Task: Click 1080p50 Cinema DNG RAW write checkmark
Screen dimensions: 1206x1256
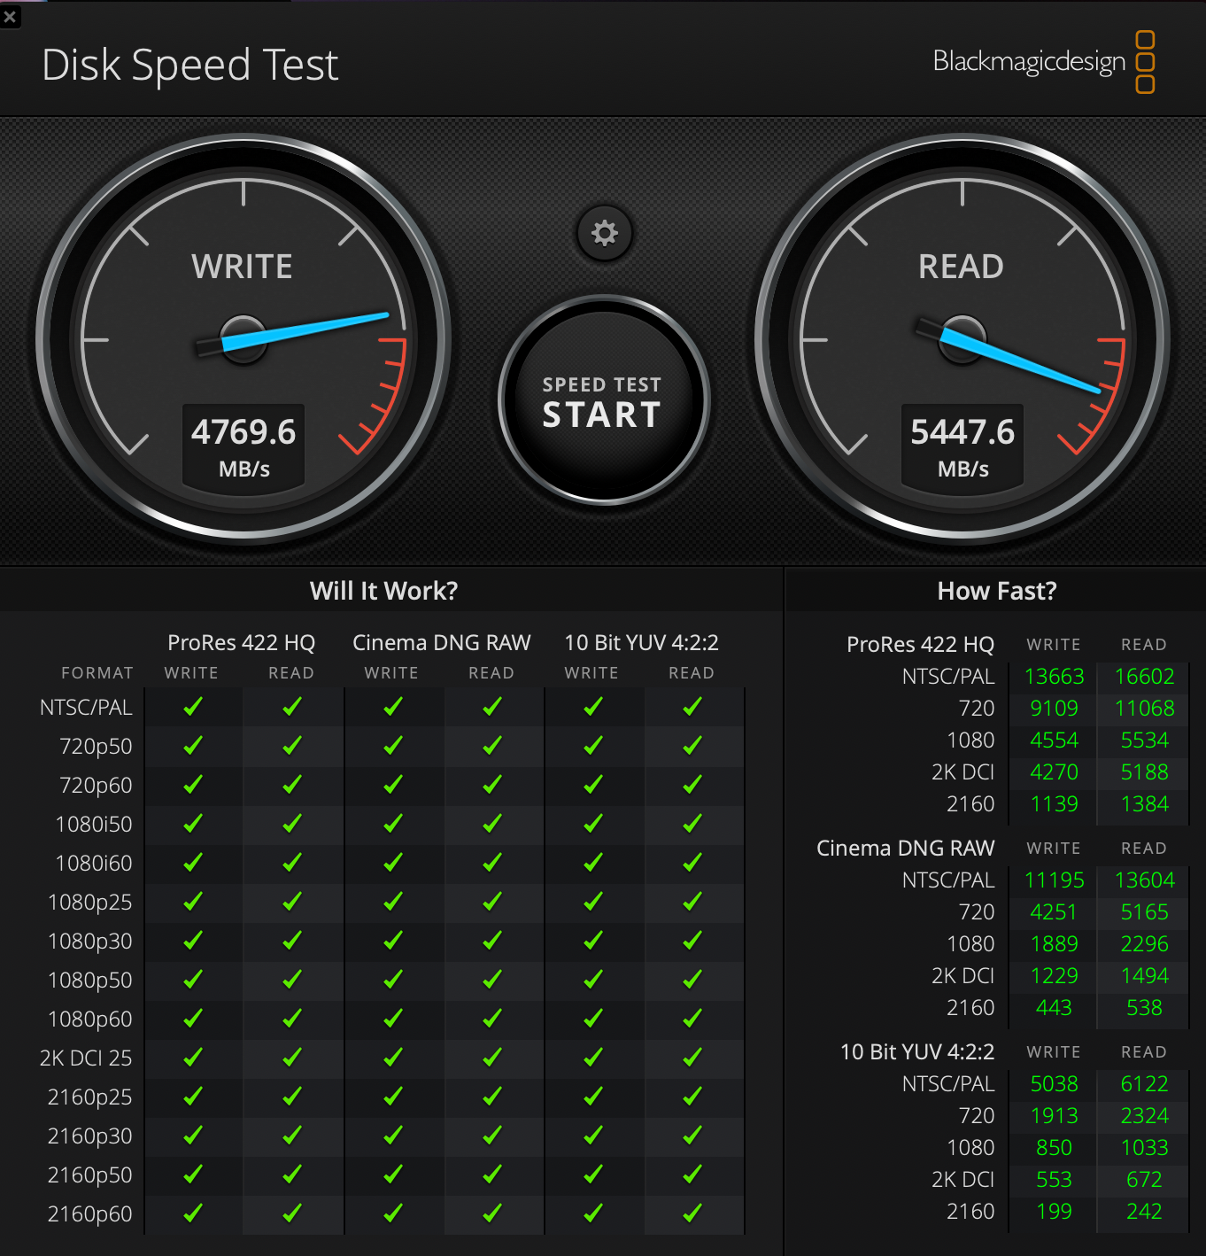Action: [x=392, y=979]
